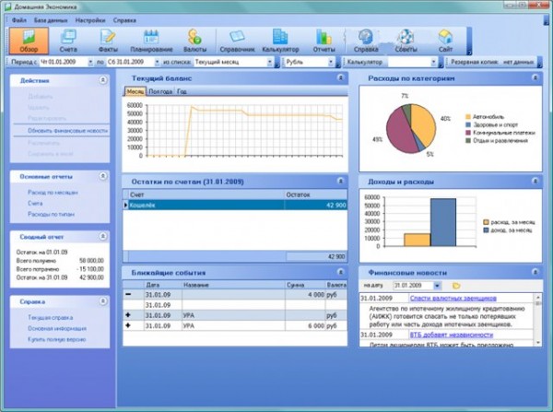Switch to the Год balance tab
Image resolution: width=553 pixels, height=412 pixels.
click(182, 91)
